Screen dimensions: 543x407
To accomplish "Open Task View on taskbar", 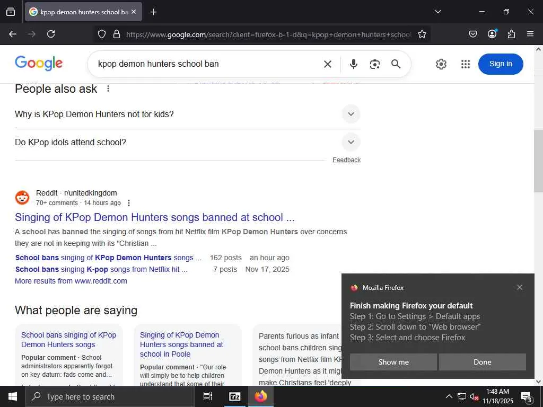I will (x=208, y=396).
